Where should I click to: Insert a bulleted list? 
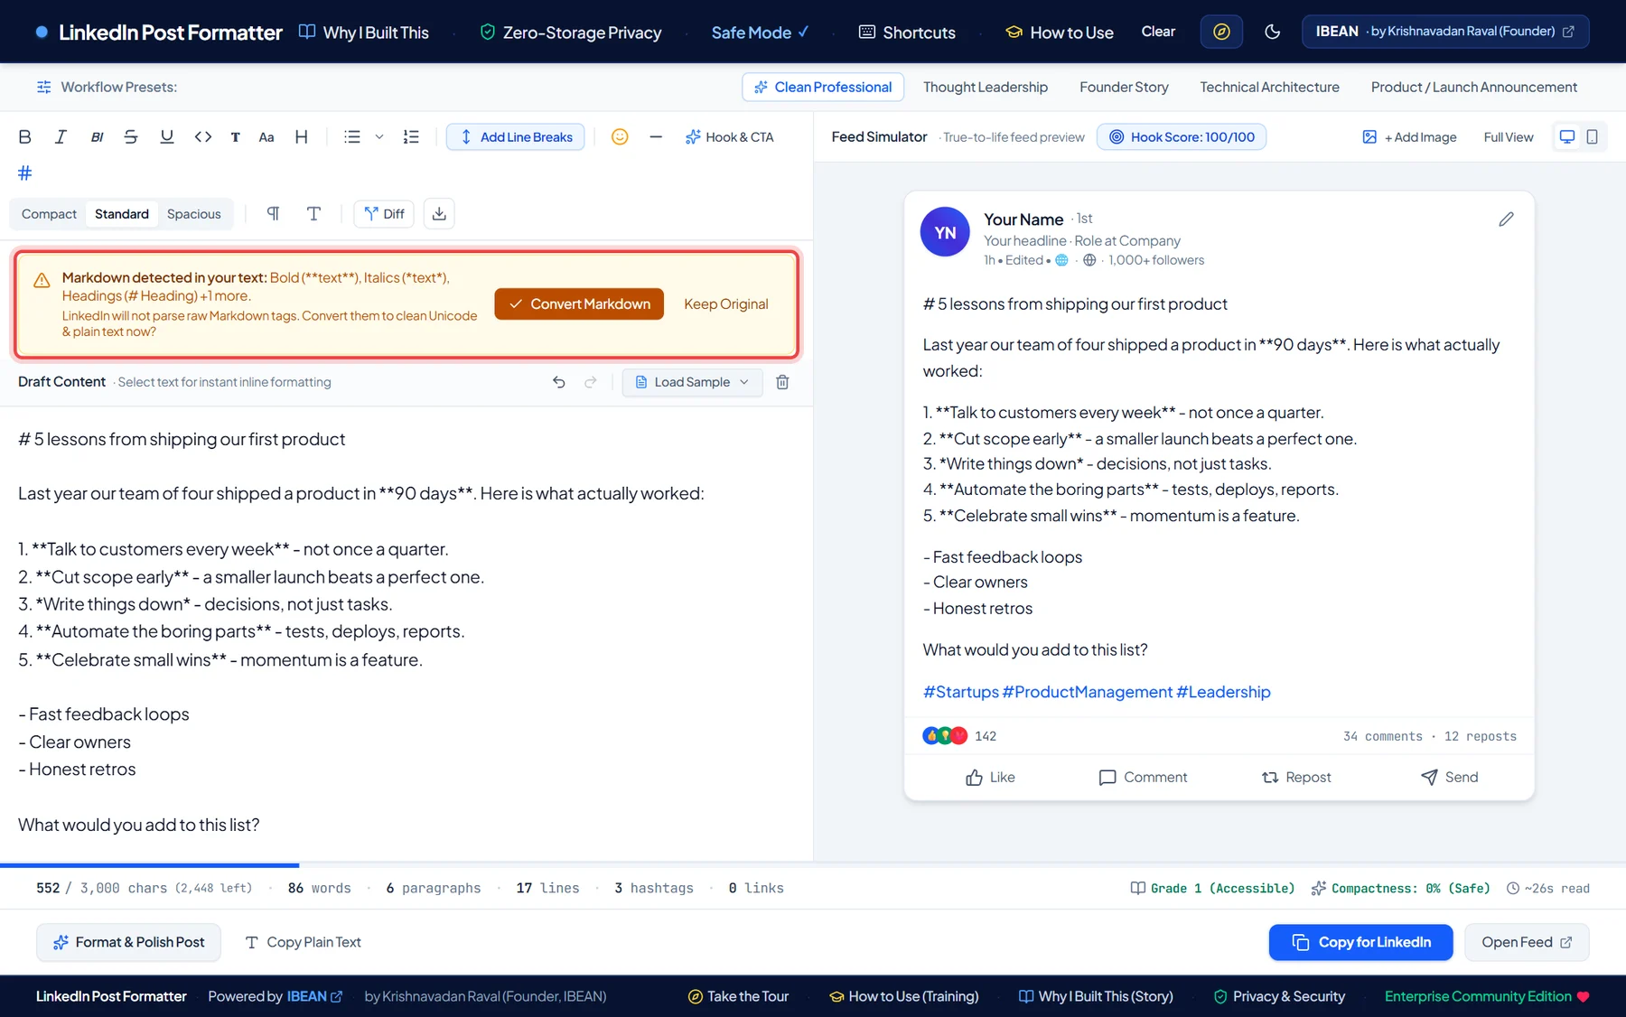tap(352, 137)
